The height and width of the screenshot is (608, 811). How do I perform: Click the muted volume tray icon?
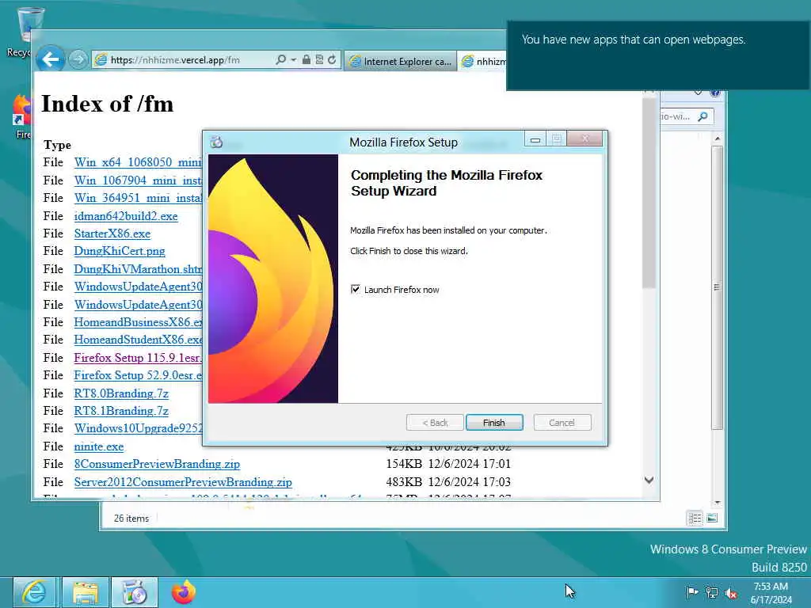[x=731, y=593]
